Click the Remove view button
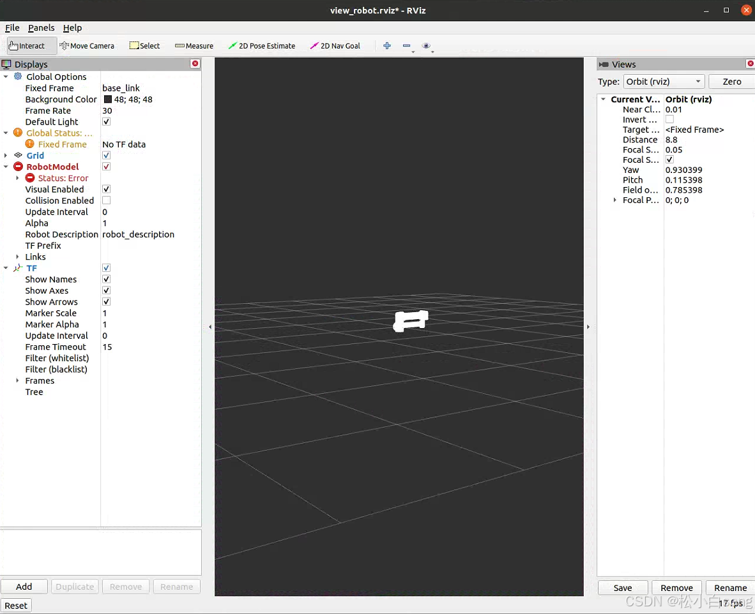This screenshot has height=614, width=755. coord(676,588)
